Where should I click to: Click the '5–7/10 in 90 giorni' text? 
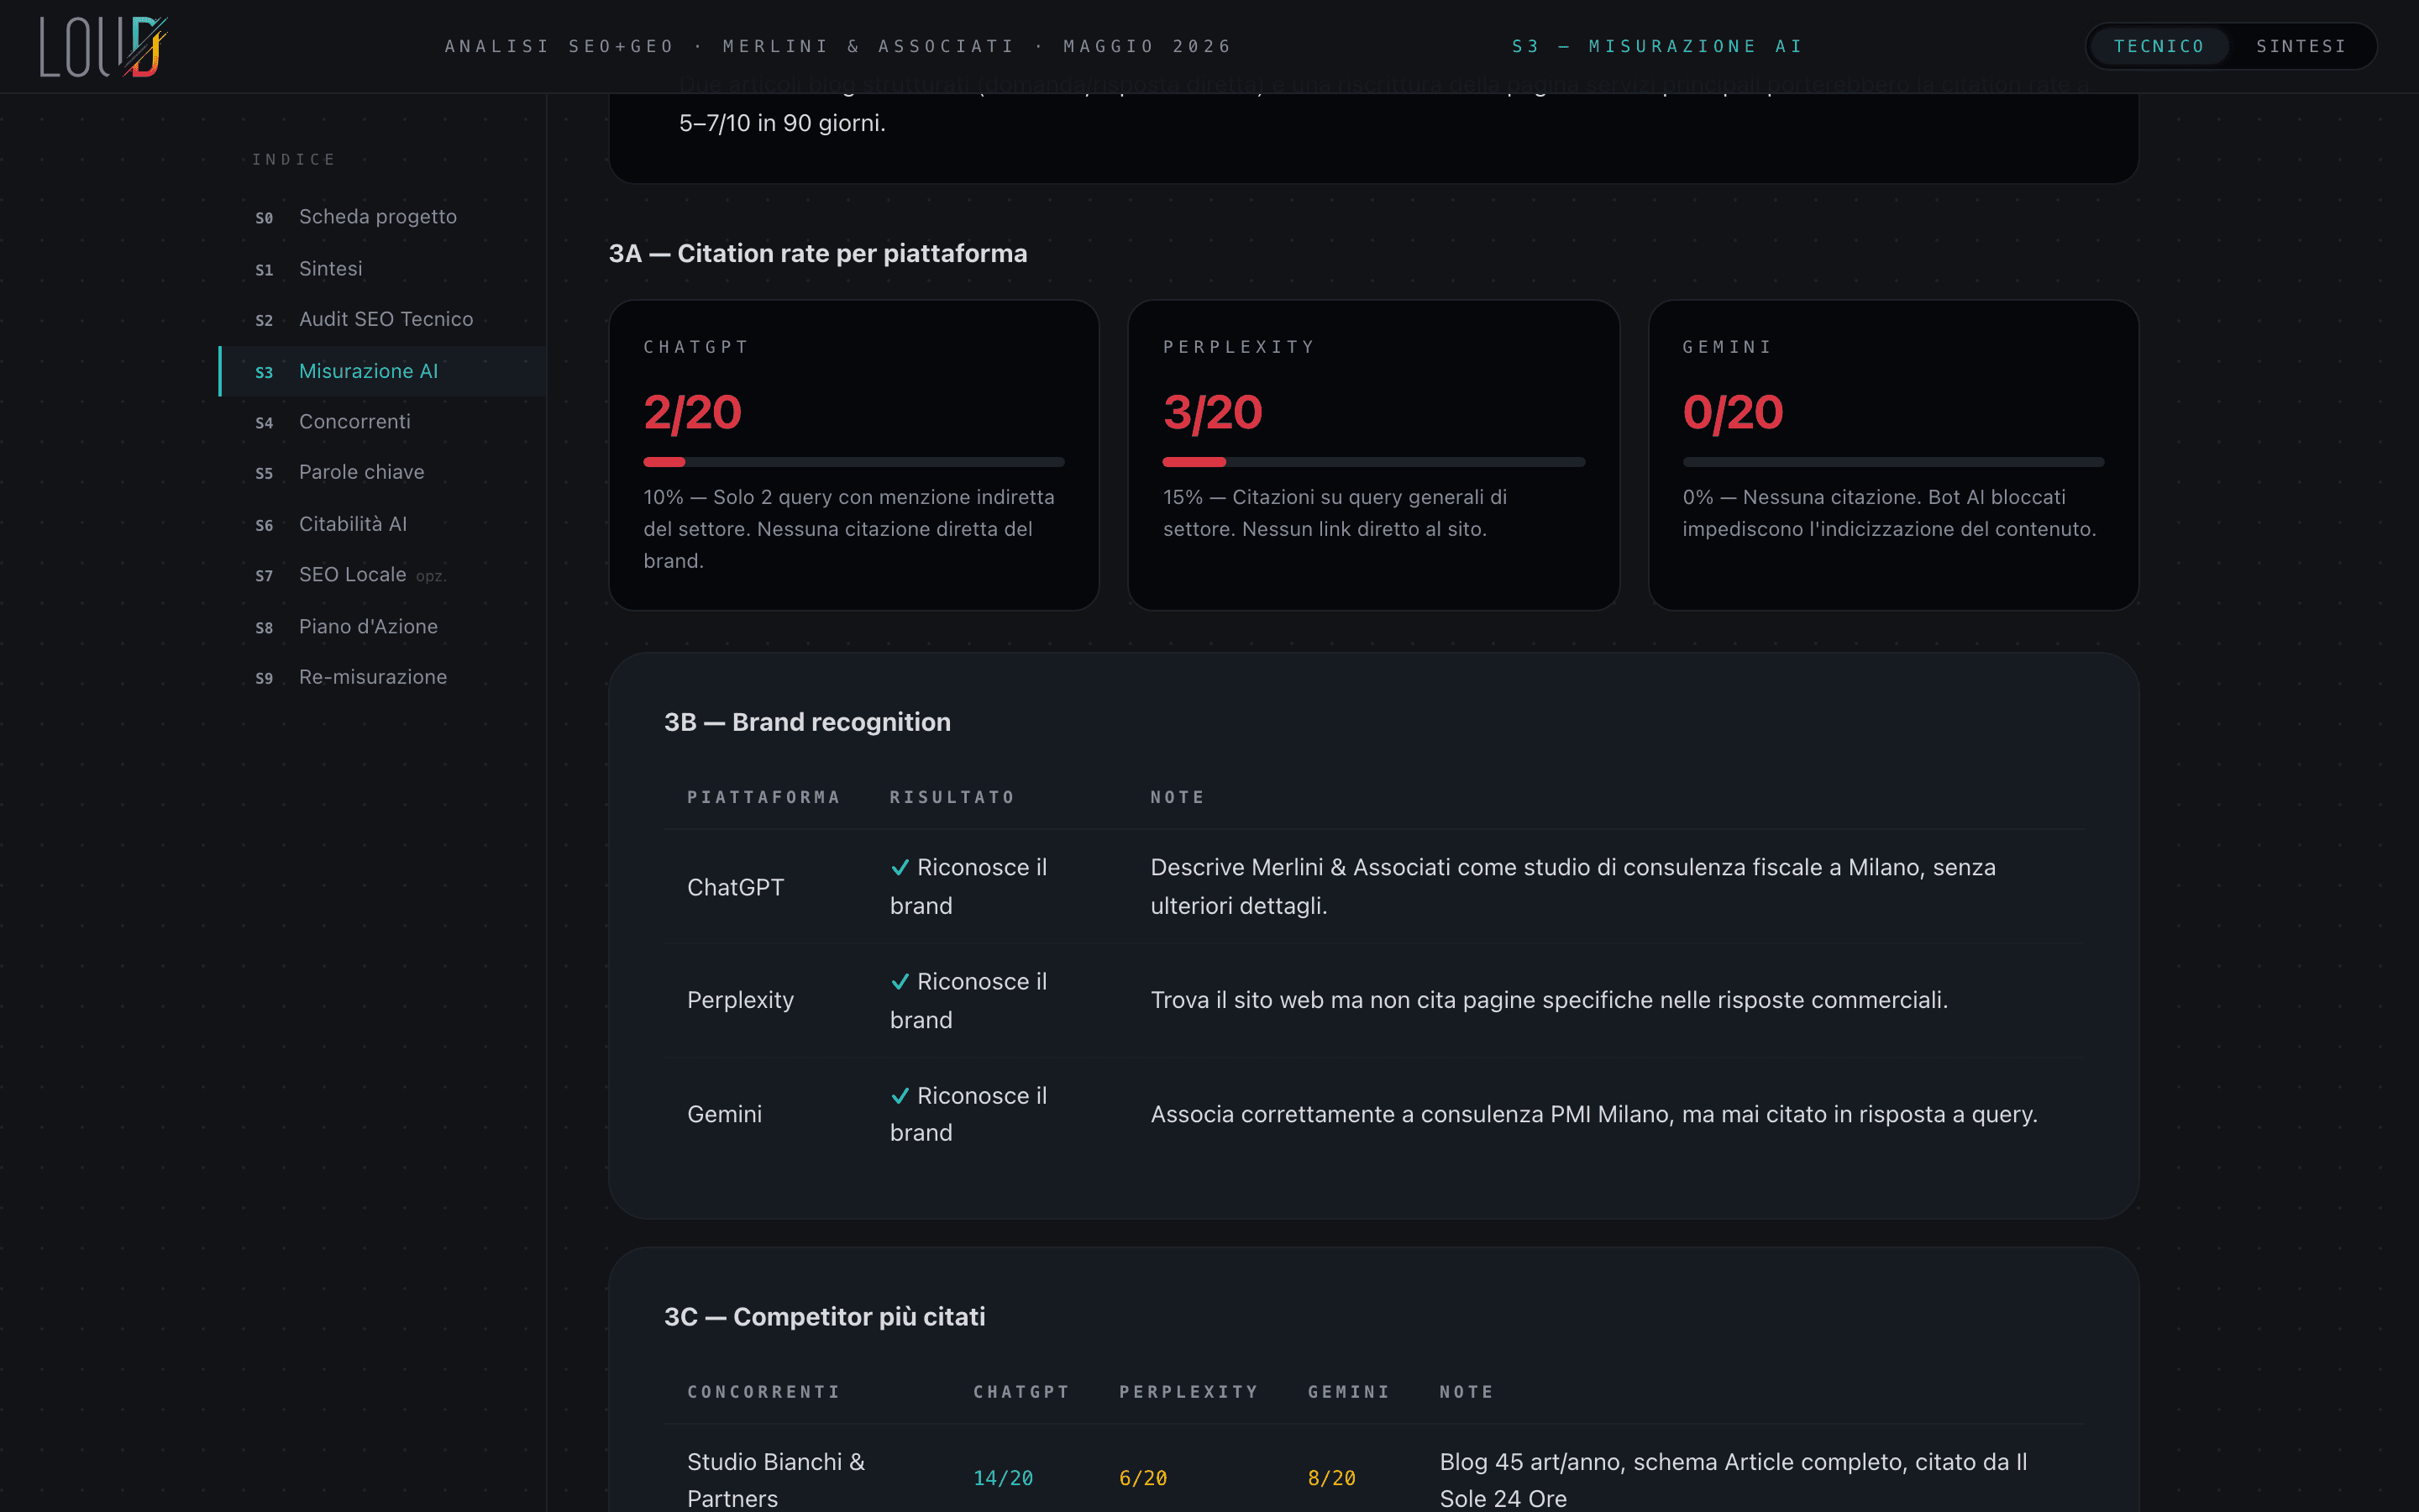[x=783, y=123]
